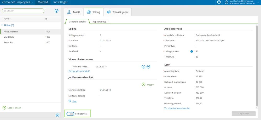Screen dimensions: 261x120
Task: Click the date 05.06.2018
Action: [x=101, y=66]
